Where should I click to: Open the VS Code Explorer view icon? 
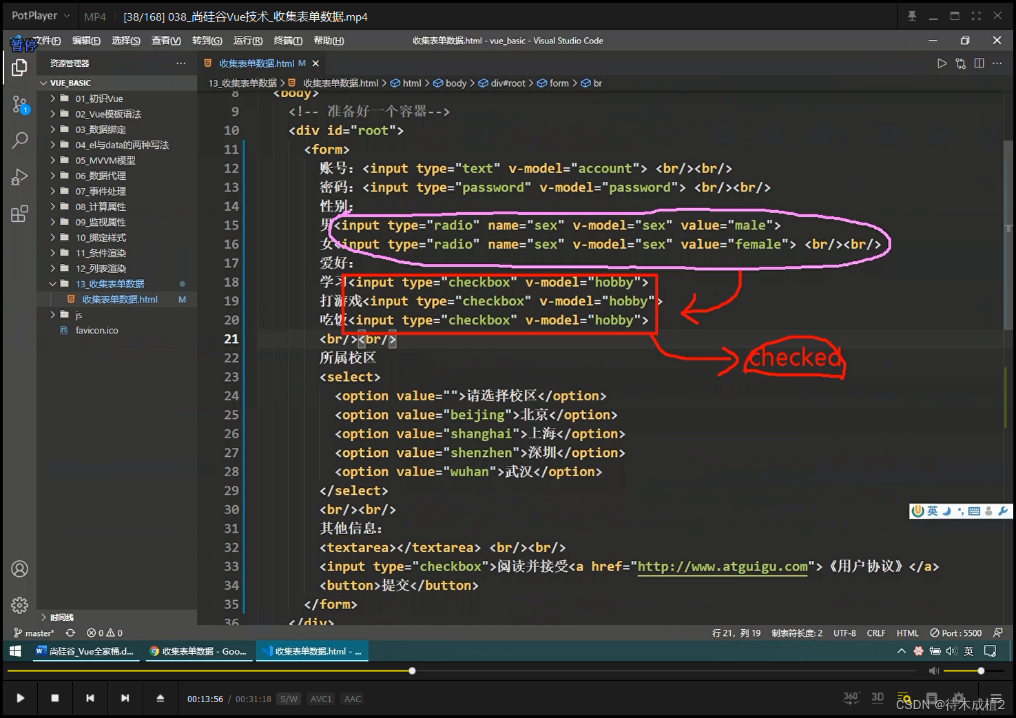[19, 68]
